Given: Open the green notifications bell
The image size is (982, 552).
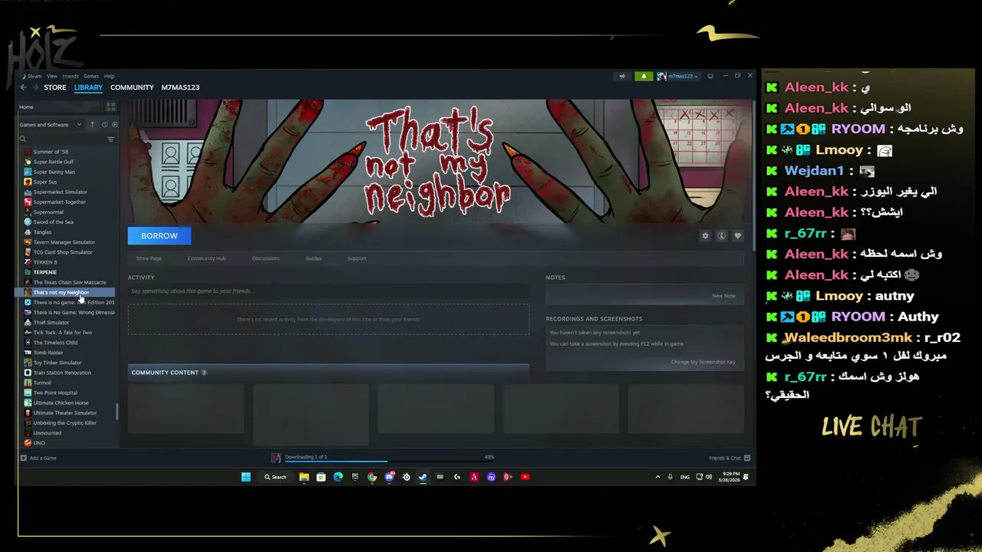Looking at the screenshot, I should pyautogui.click(x=644, y=76).
